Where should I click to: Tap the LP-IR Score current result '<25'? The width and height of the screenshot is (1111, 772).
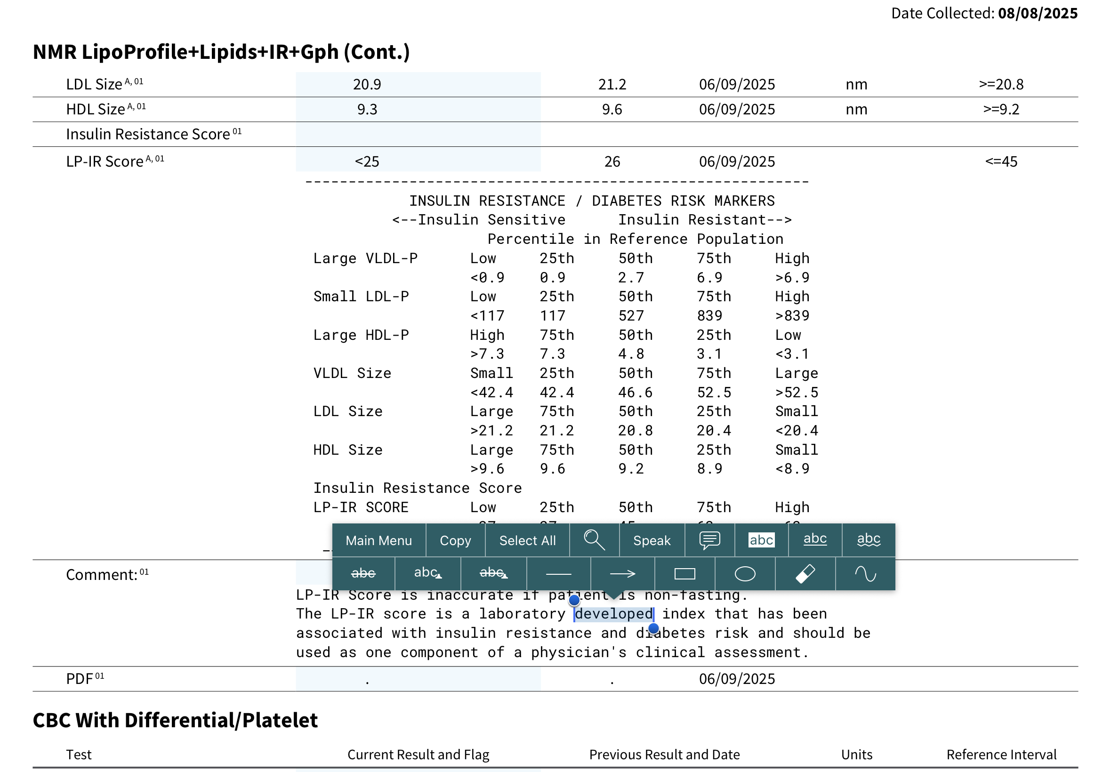[x=367, y=161]
